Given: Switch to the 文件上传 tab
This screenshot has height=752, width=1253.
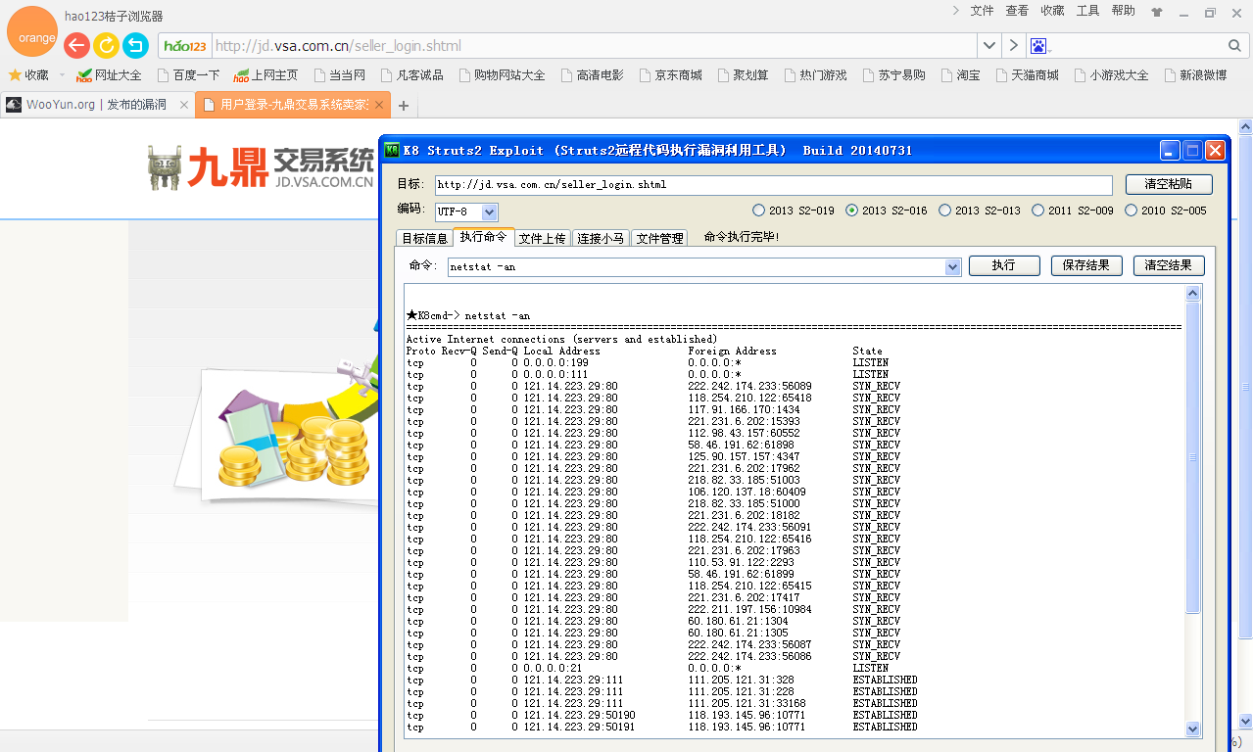Looking at the screenshot, I should 543,238.
